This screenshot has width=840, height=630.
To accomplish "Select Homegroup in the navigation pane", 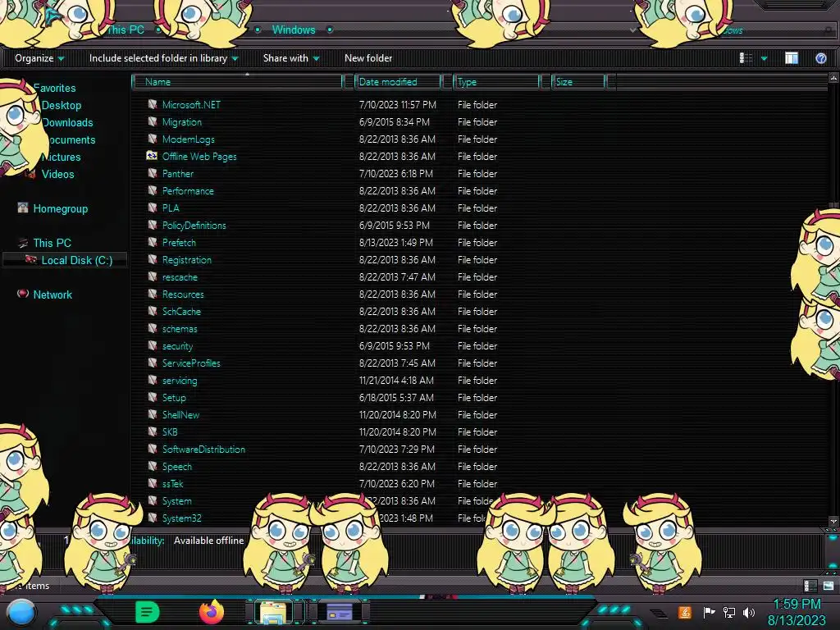I will click(60, 209).
